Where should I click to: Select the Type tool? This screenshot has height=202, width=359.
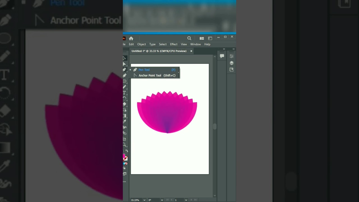click(125, 93)
